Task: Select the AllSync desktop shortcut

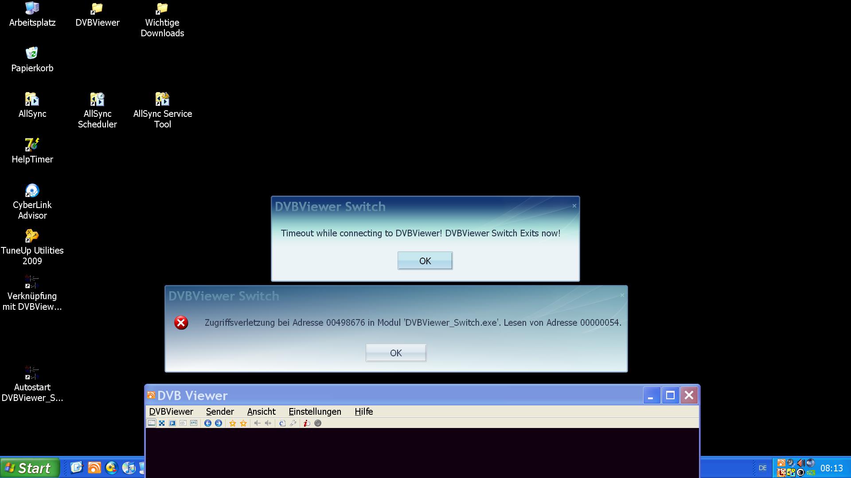Action: point(32,105)
